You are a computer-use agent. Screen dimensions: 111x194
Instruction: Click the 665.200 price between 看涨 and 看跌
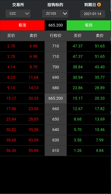56,25
